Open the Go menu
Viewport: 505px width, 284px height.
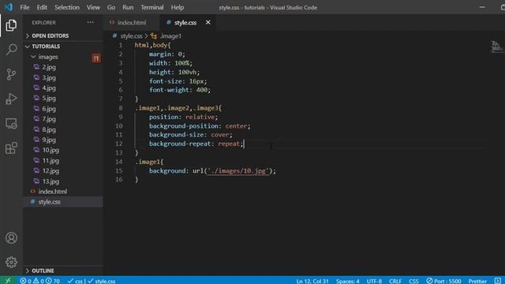[x=111, y=7]
